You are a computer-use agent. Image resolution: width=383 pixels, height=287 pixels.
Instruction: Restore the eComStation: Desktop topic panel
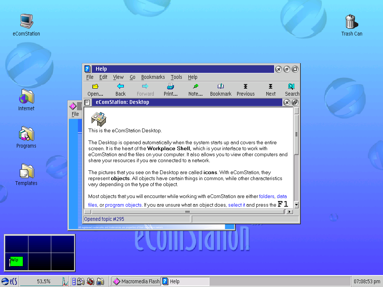pyautogui.click(x=295, y=102)
